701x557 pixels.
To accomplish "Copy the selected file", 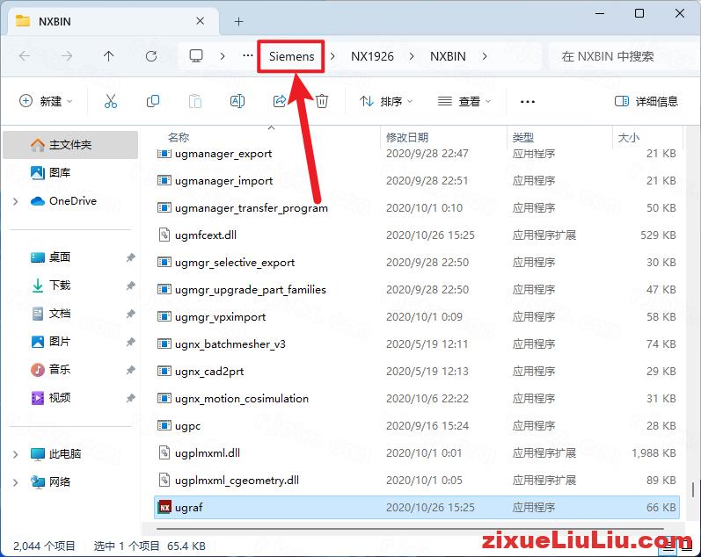I will click(152, 101).
